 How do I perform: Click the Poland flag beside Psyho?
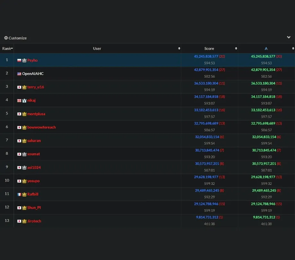[19, 60]
